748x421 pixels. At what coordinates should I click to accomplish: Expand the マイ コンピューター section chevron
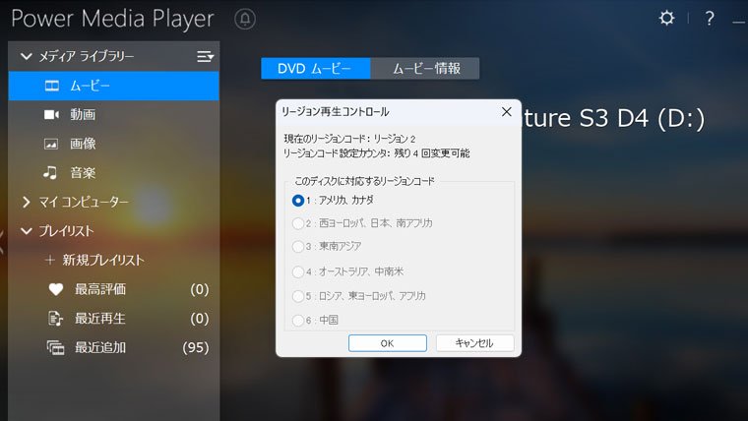click(27, 203)
